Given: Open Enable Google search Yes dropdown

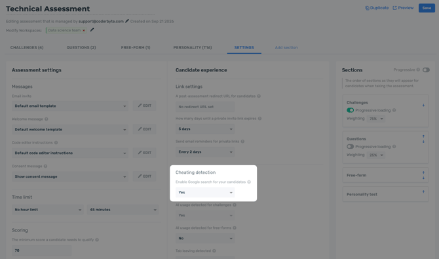Looking at the screenshot, I should click(205, 192).
